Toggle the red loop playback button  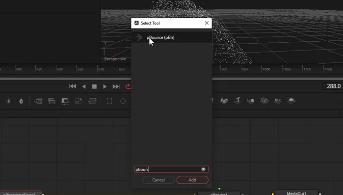click(128, 86)
